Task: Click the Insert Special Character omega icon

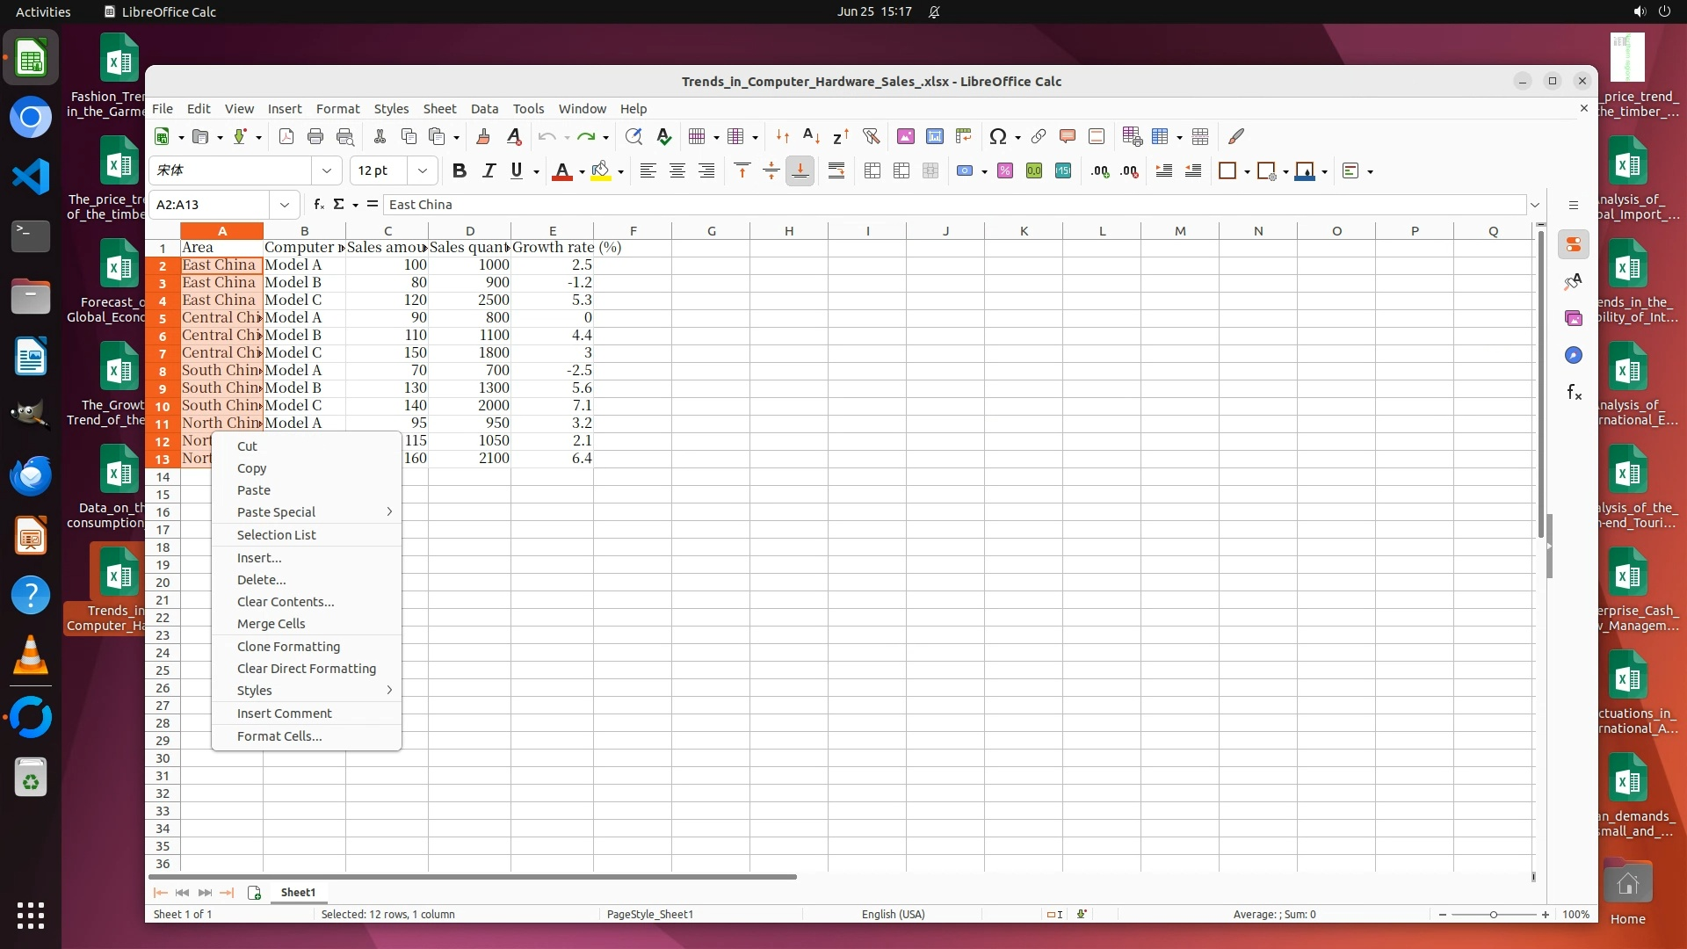Action: click(x=997, y=136)
